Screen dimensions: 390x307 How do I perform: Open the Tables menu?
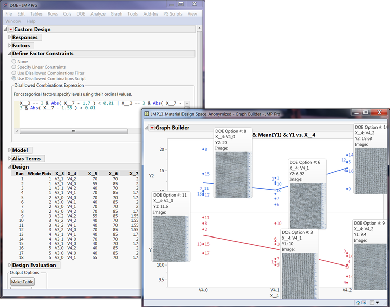36,13
